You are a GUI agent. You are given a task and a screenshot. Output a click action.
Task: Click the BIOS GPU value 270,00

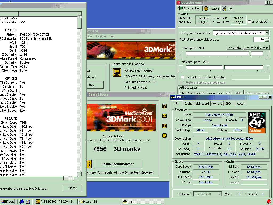coord(203,18)
